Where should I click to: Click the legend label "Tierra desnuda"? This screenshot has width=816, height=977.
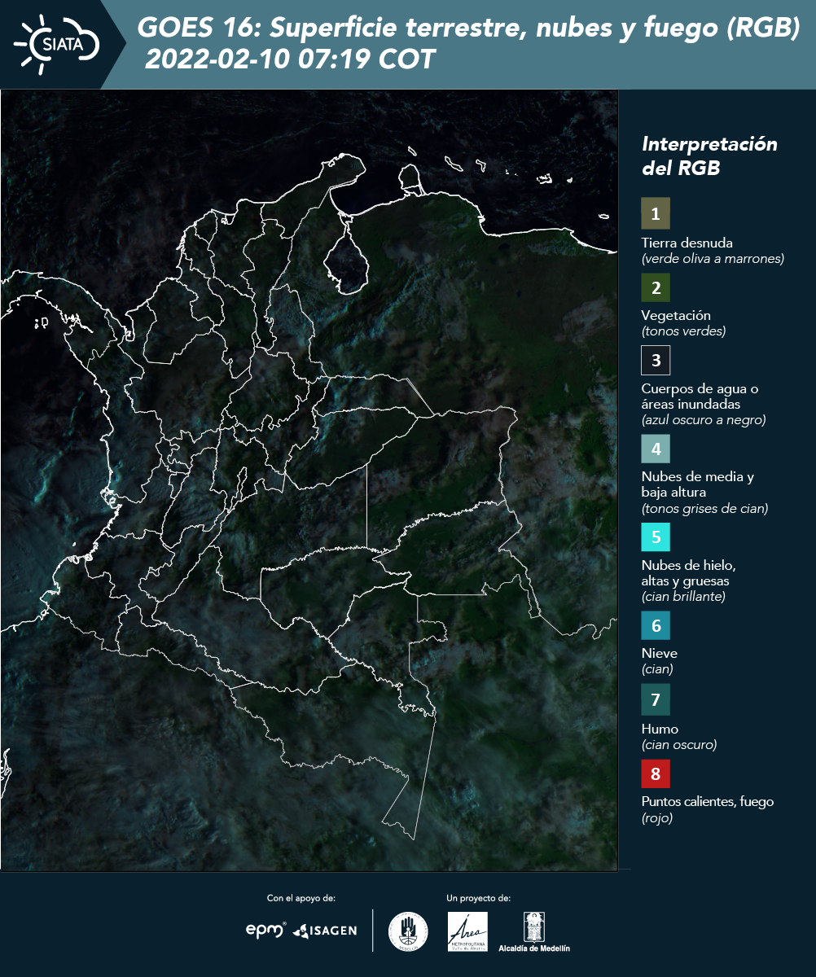pos(687,243)
